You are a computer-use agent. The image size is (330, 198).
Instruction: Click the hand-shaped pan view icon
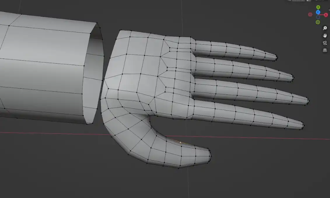325,35
